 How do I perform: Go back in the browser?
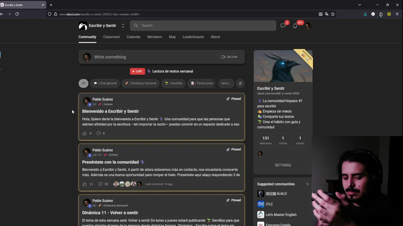pyautogui.click(x=2, y=14)
